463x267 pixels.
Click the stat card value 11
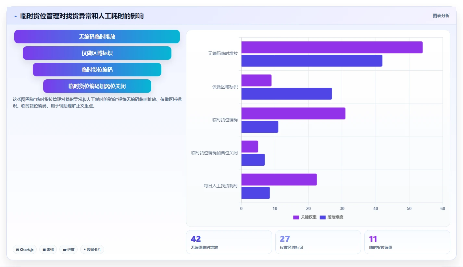373,239
